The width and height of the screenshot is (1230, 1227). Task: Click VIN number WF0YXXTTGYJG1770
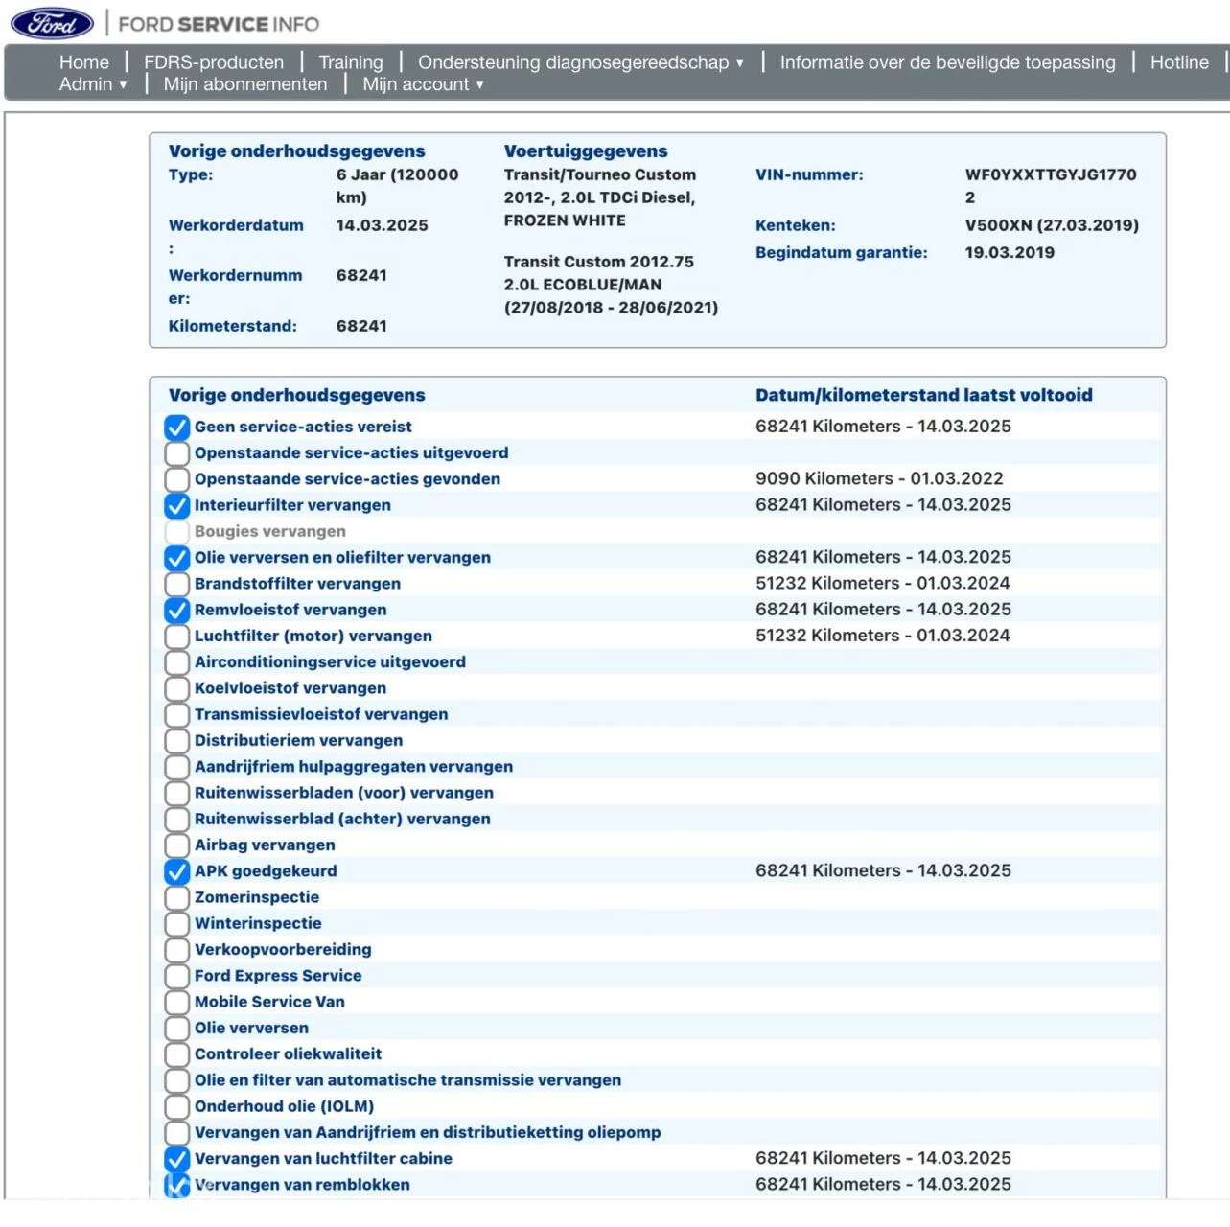point(1051,186)
